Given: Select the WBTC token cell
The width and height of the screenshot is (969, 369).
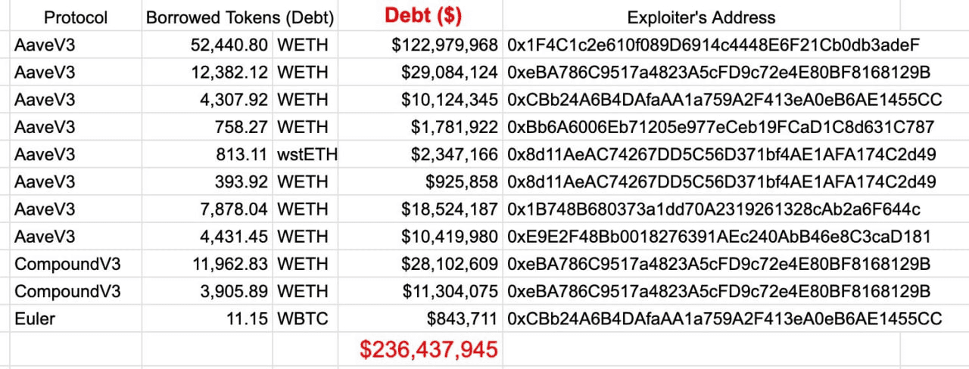Looking at the screenshot, I should point(303,318).
